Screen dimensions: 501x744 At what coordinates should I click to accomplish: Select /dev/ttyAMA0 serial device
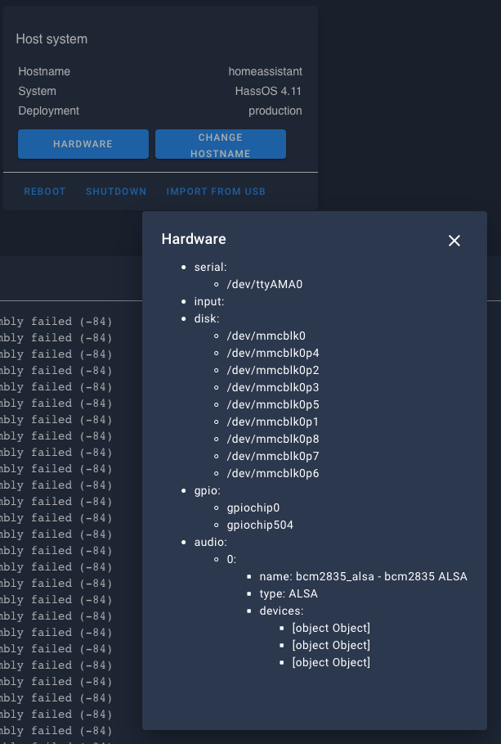pyautogui.click(x=265, y=284)
